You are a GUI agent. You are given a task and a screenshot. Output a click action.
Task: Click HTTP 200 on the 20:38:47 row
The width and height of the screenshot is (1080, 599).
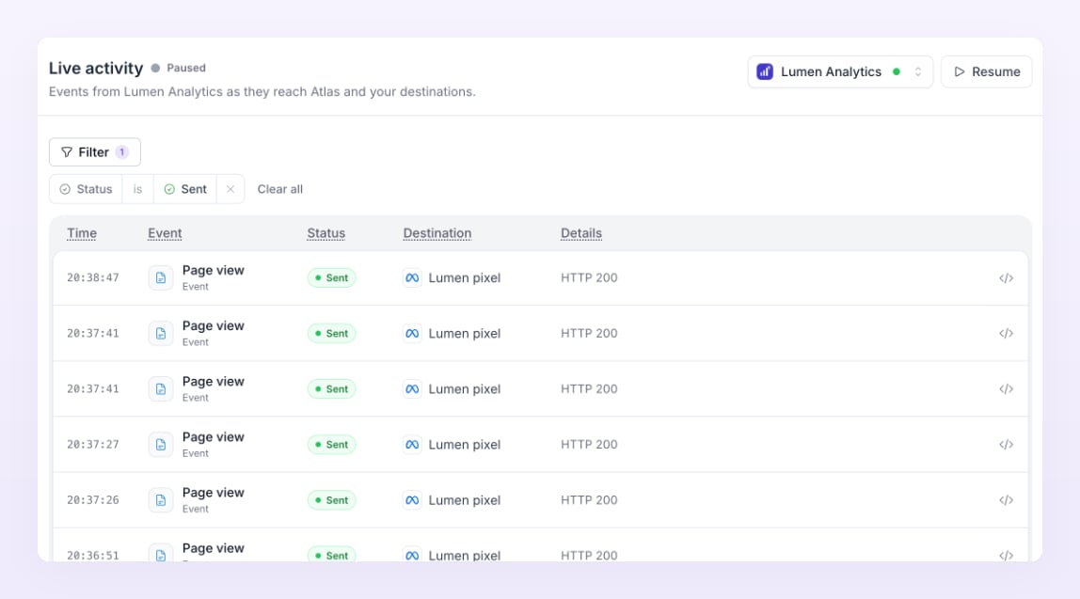click(x=589, y=278)
